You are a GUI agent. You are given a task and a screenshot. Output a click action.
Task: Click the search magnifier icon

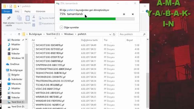(144, 34)
